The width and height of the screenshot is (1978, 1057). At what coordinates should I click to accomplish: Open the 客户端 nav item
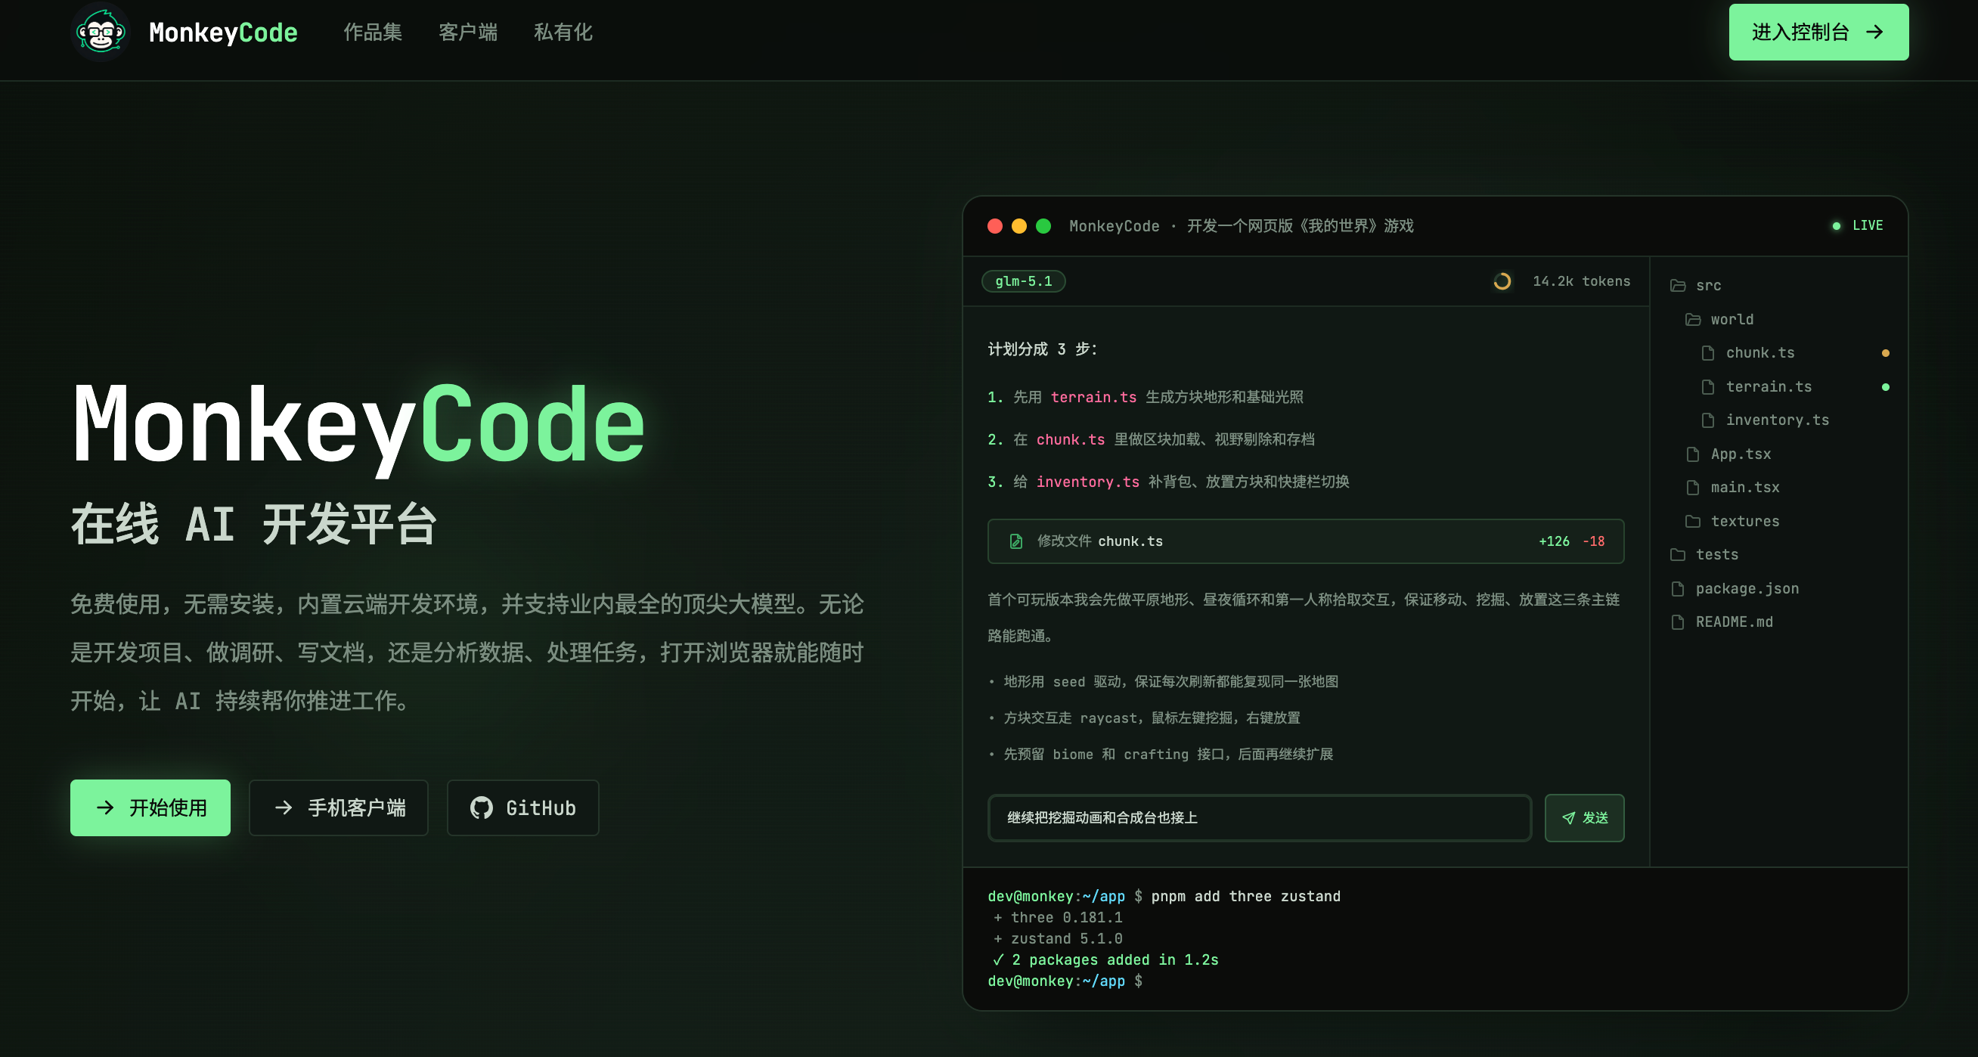467,33
